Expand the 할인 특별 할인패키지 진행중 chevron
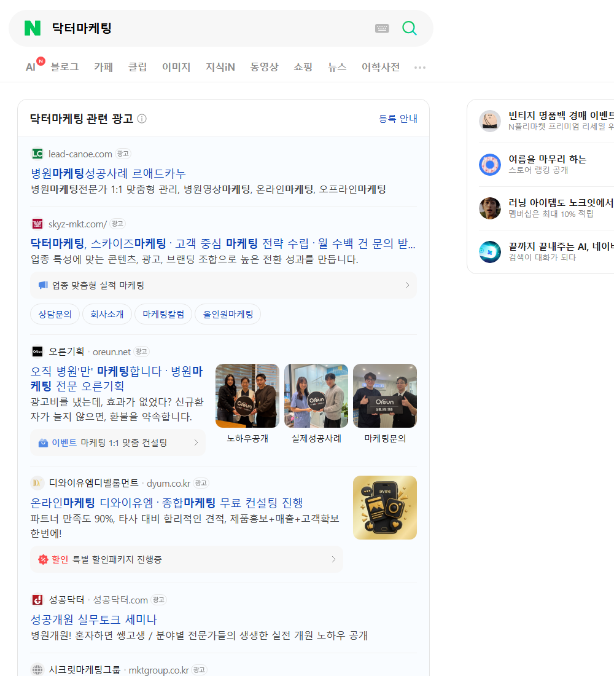The image size is (614, 676). click(333, 560)
